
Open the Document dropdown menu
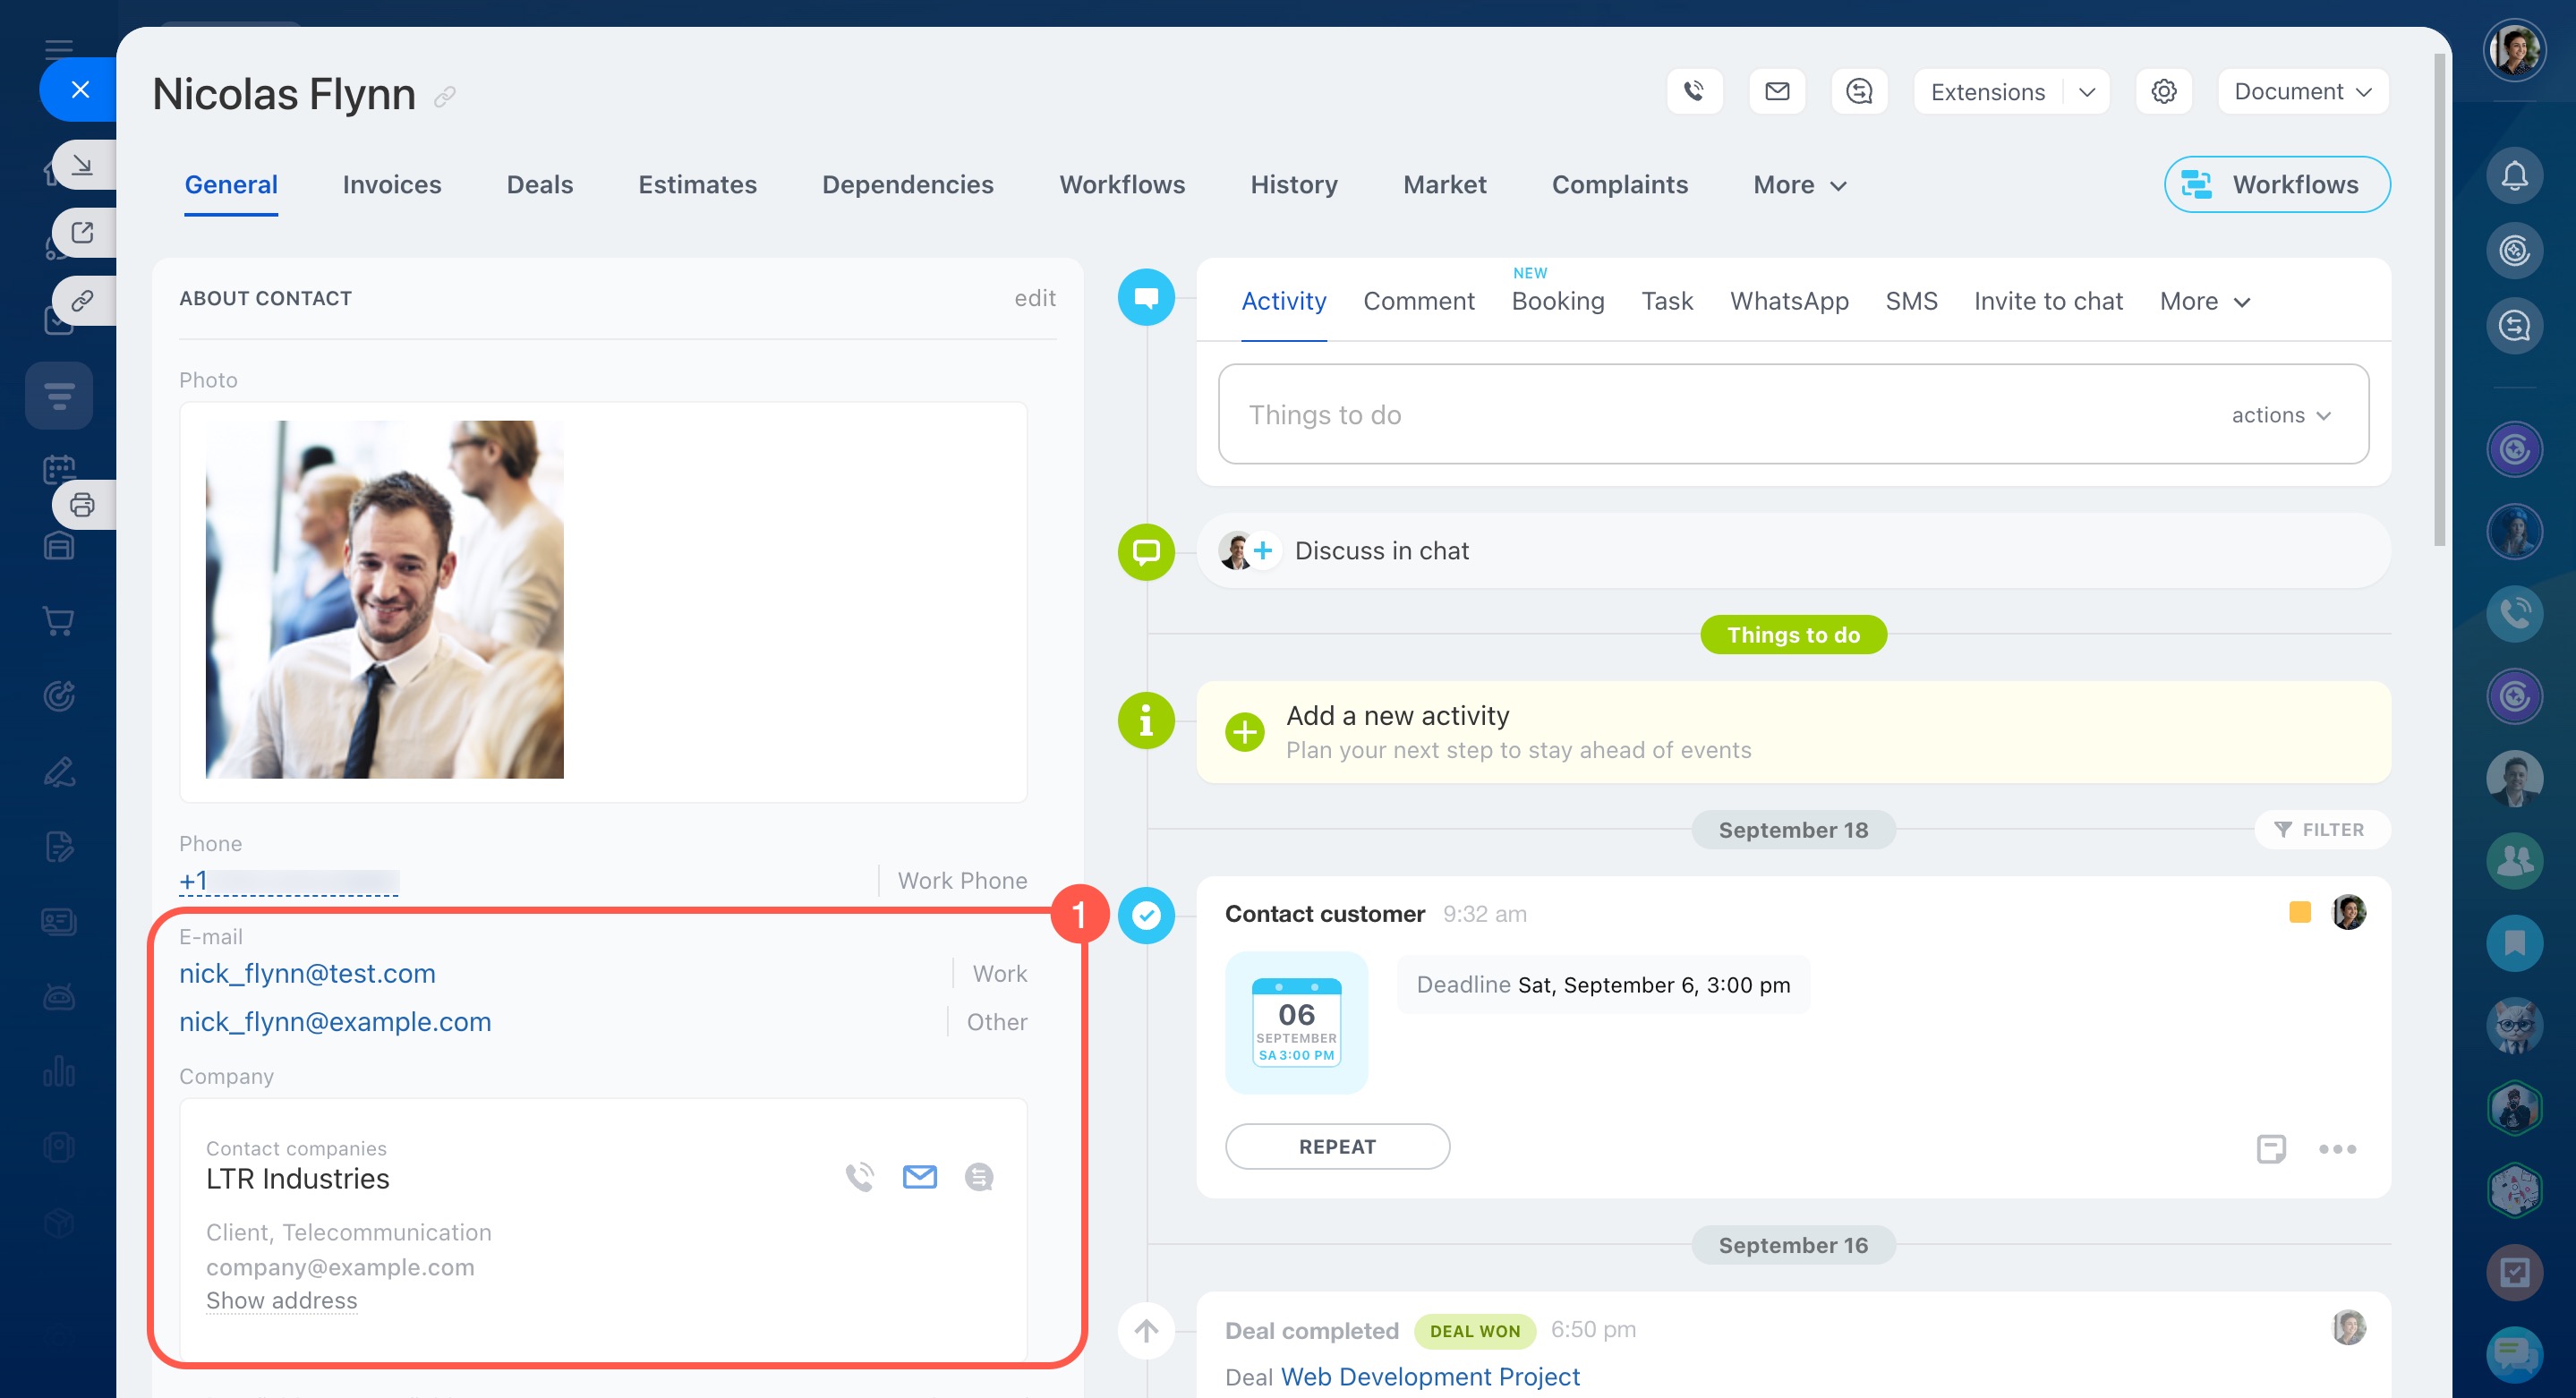click(x=2302, y=92)
